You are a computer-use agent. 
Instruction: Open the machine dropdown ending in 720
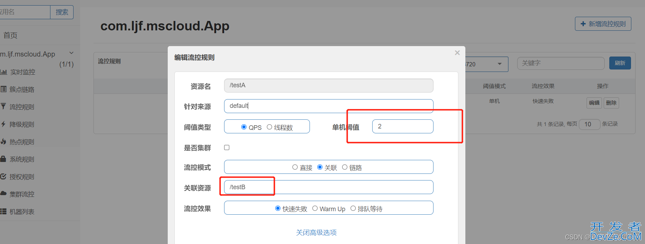(x=486, y=64)
